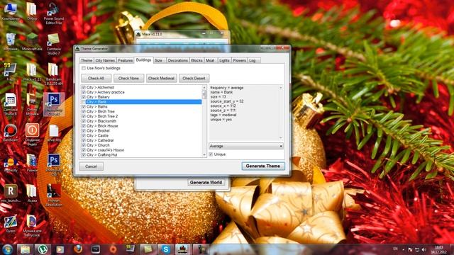Screen dimensions: 454x255
Task: Open Windows Start menu orb
Action: (7, 249)
